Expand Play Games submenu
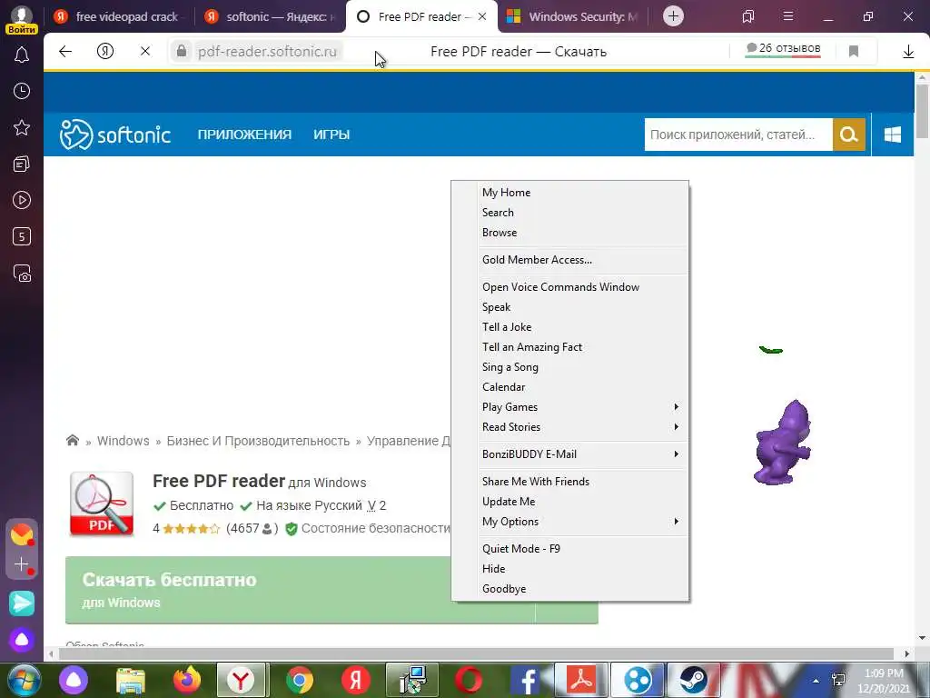930x698 pixels. coord(582,406)
